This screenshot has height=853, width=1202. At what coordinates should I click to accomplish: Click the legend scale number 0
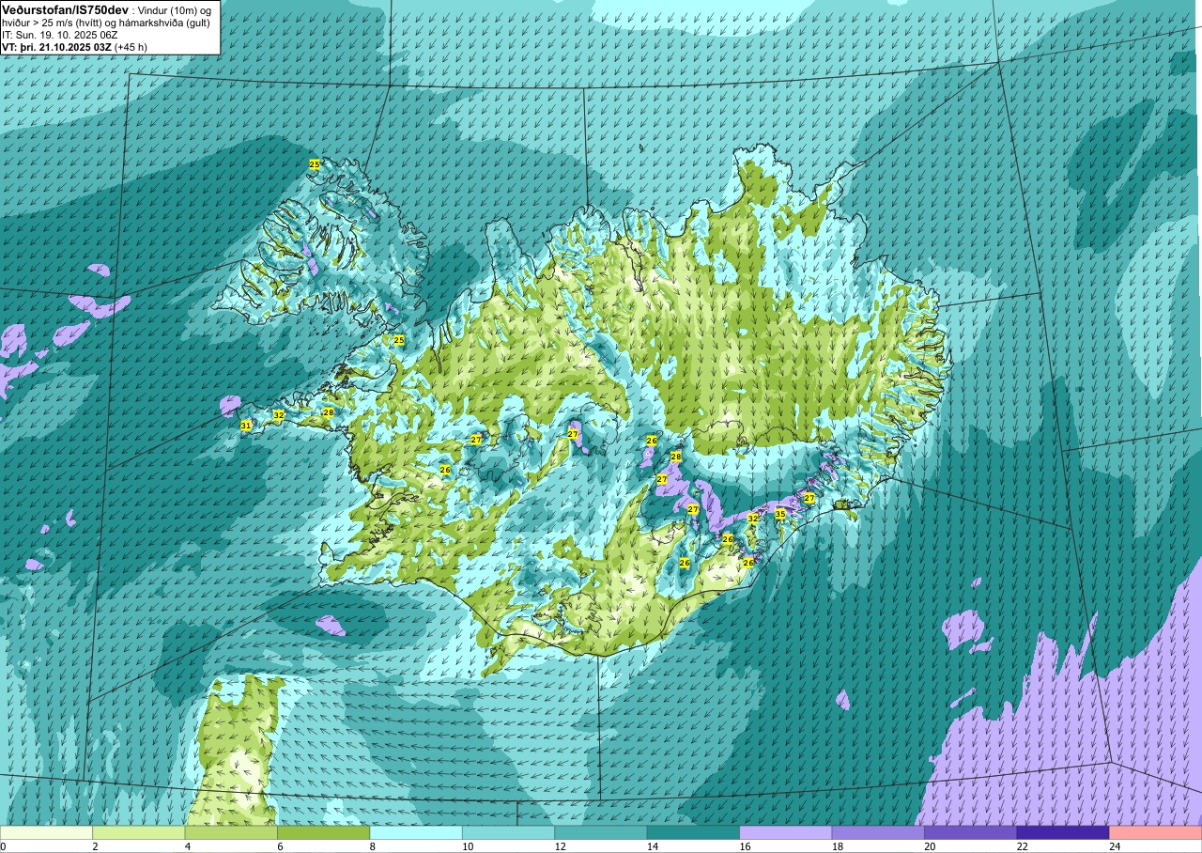(4, 846)
